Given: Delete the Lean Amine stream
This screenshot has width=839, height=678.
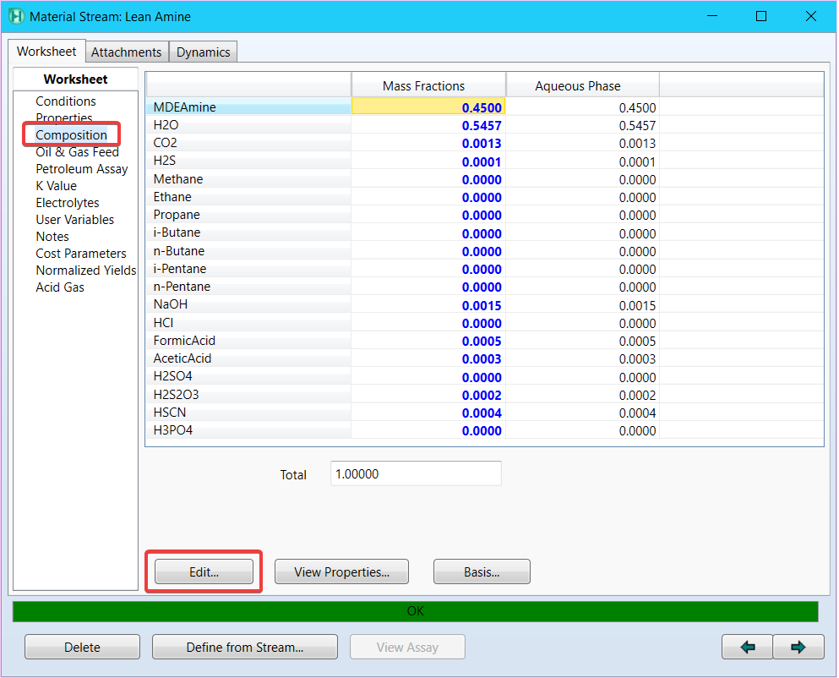Looking at the screenshot, I should 82,648.
